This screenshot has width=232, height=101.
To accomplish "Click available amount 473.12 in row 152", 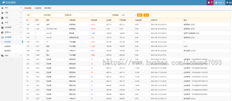I will pyautogui.click(x=122, y=68).
